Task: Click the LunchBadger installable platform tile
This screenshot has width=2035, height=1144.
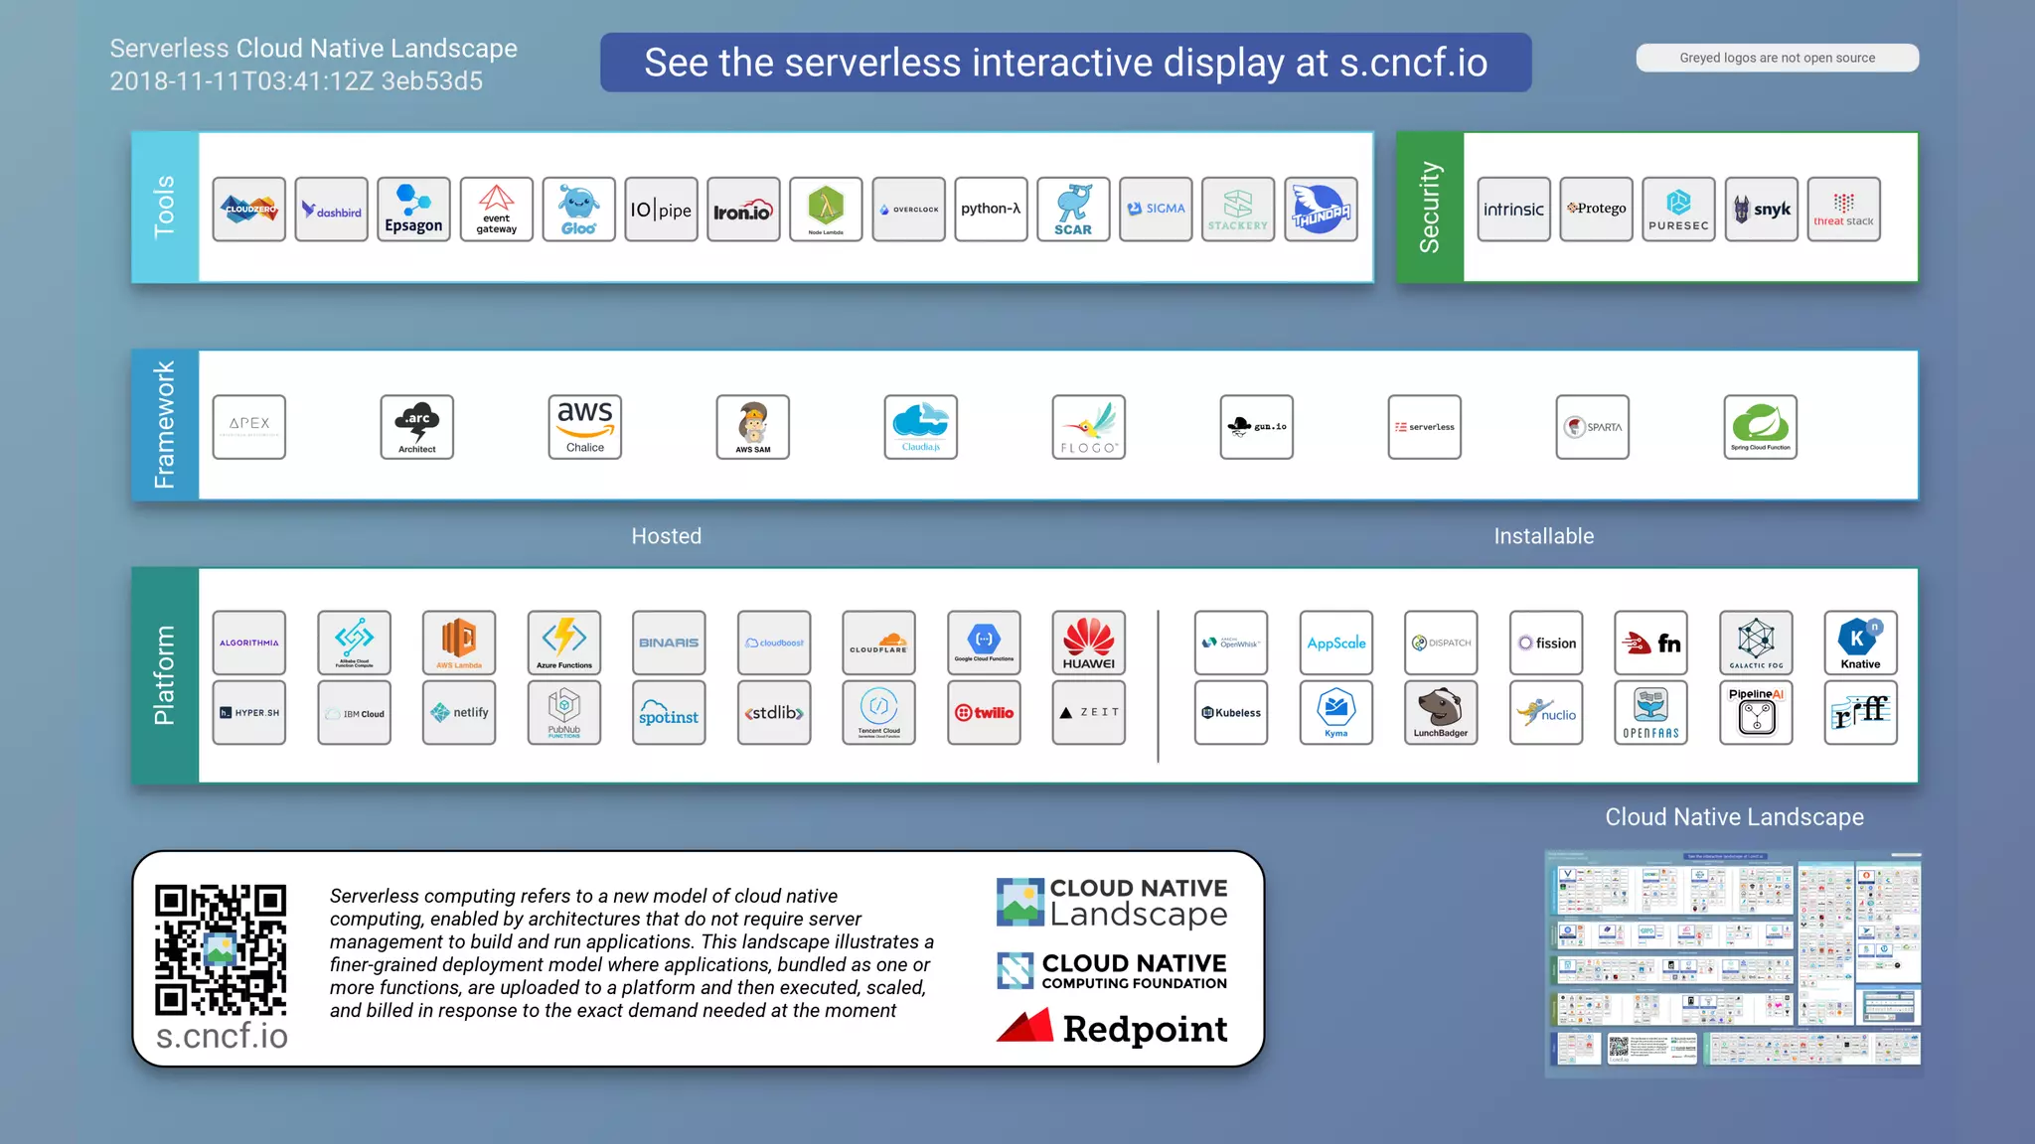Action: pyautogui.click(x=1440, y=712)
